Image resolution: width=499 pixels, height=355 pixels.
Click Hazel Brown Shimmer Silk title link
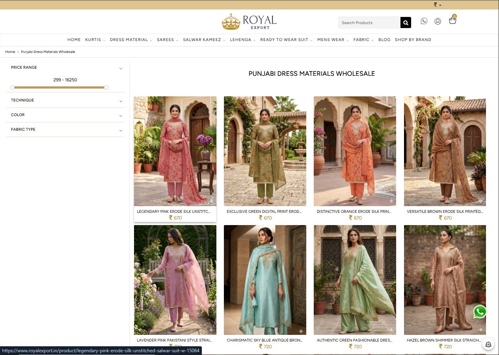[445, 340]
